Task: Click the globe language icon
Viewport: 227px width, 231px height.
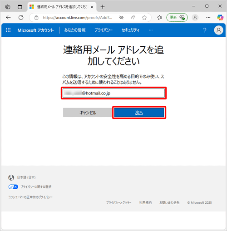Action: 11,177
